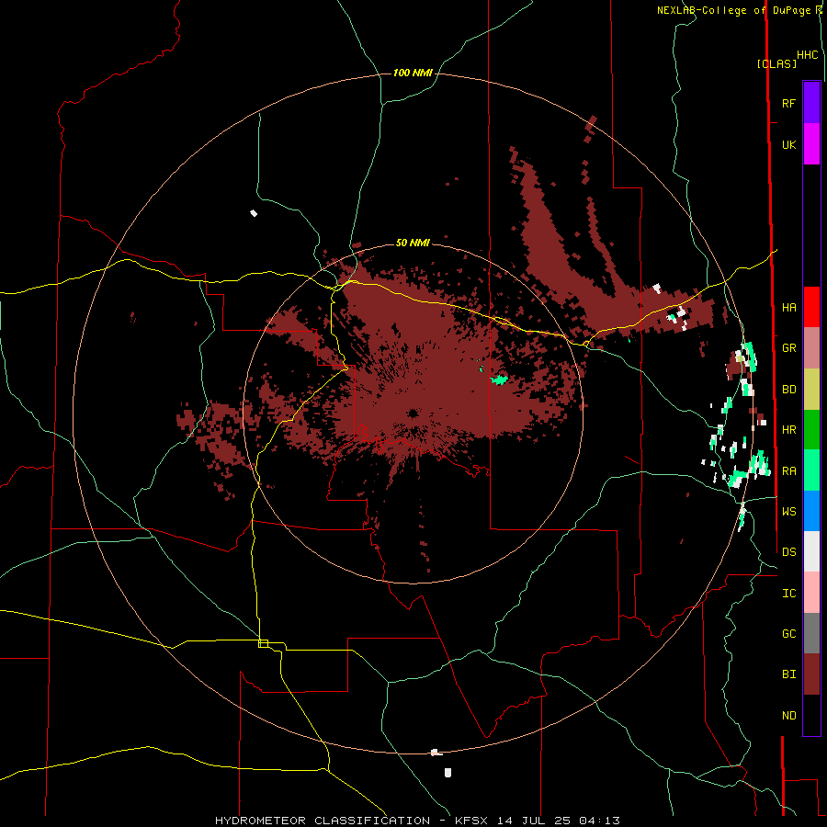
Task: Click the GC gray legend swatch
Action: (x=811, y=633)
